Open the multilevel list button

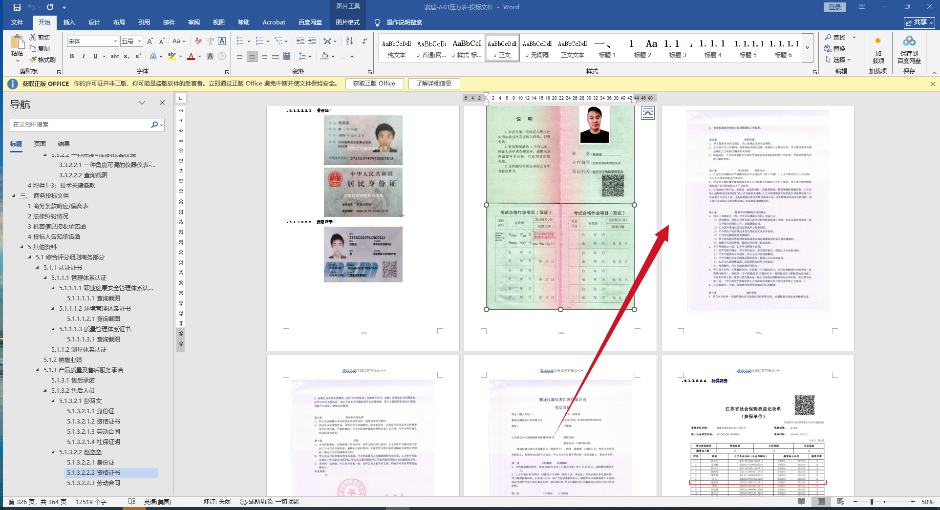point(278,41)
